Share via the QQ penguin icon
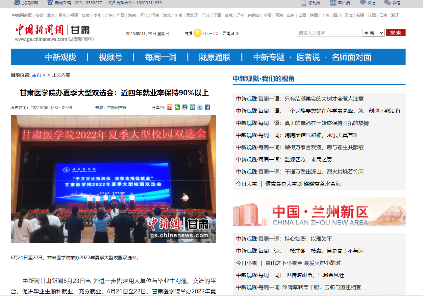The width and height of the screenshot is (423, 296). [x=185, y=107]
